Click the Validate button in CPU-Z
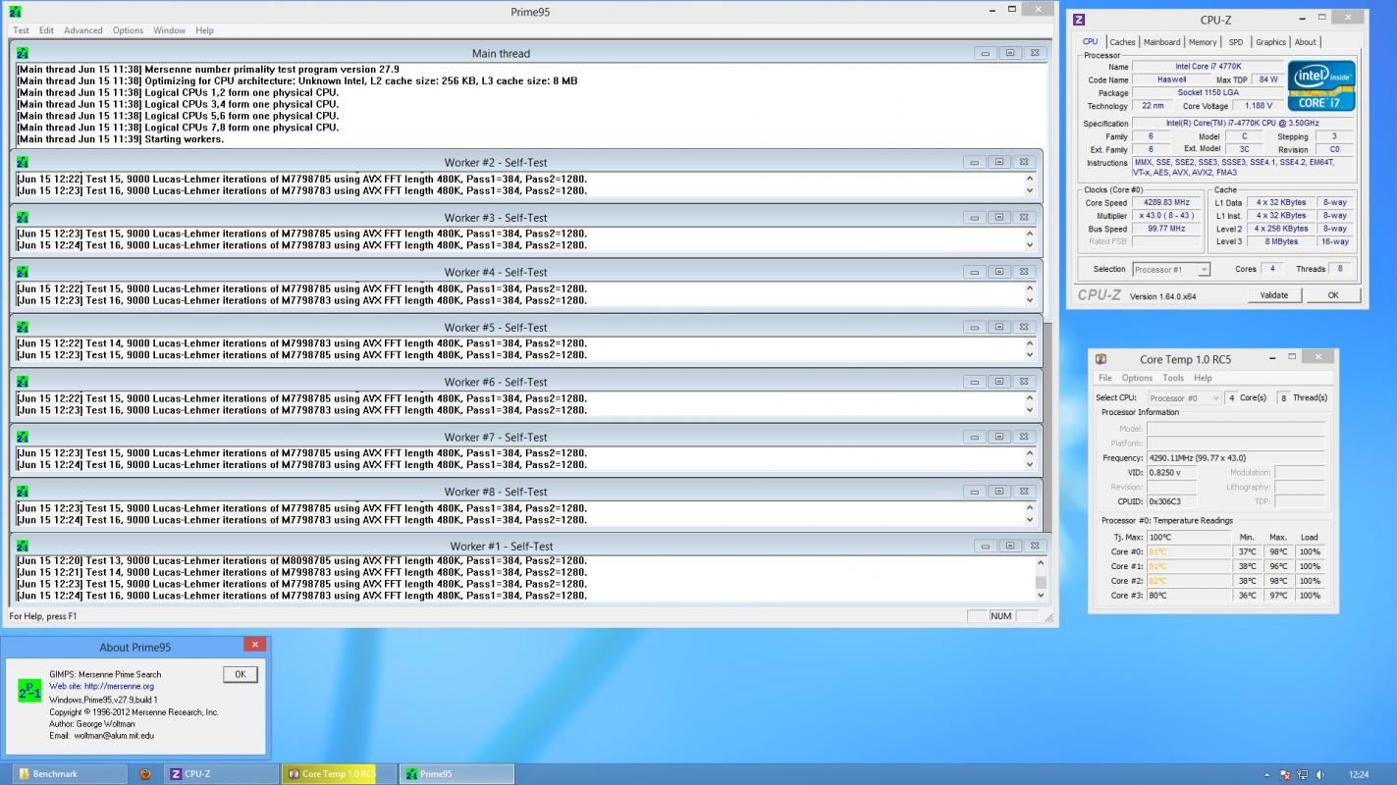 pos(1273,294)
